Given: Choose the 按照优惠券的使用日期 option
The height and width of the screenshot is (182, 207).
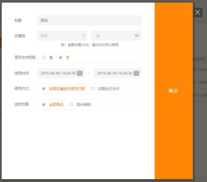Looking at the screenshot, I should (x=44, y=89).
